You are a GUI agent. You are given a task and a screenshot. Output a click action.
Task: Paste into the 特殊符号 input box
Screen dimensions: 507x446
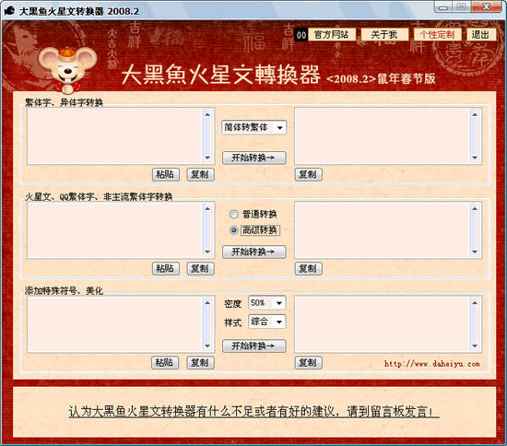tap(165, 362)
